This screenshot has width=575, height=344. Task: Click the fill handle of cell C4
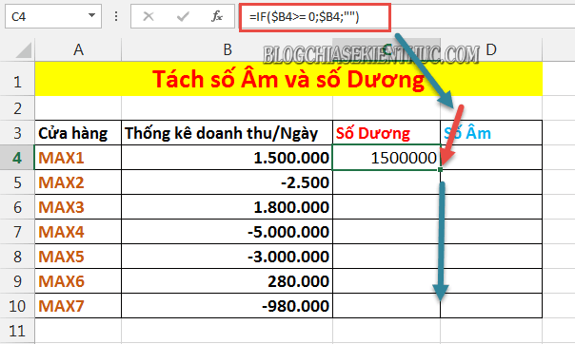tap(440, 169)
